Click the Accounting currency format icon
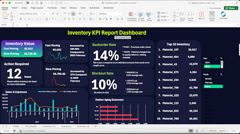 point(100,19)
